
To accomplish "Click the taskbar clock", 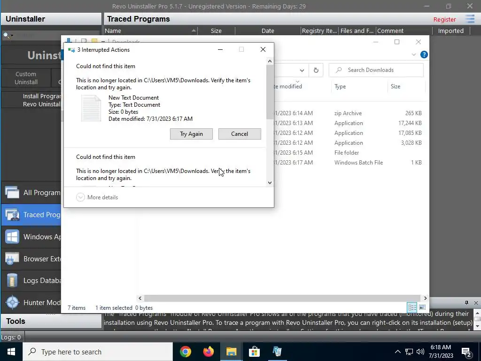I will coord(441,352).
